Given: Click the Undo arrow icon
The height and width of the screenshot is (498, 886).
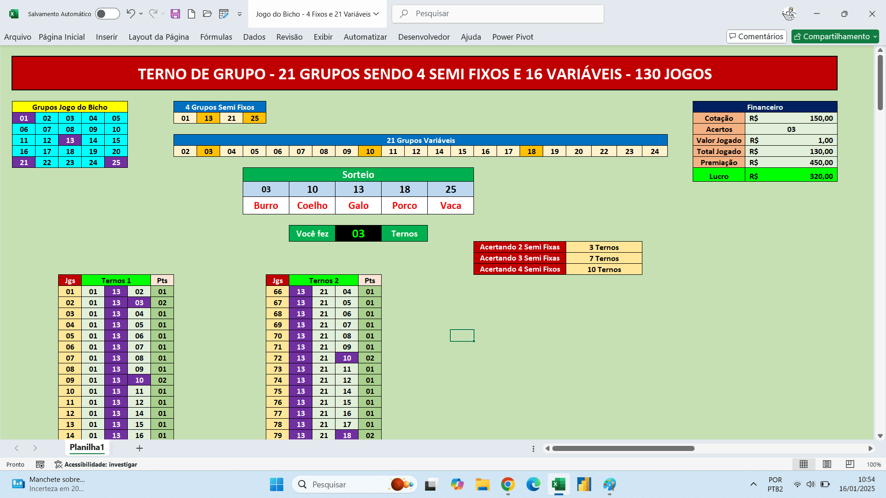Looking at the screenshot, I should (x=131, y=14).
